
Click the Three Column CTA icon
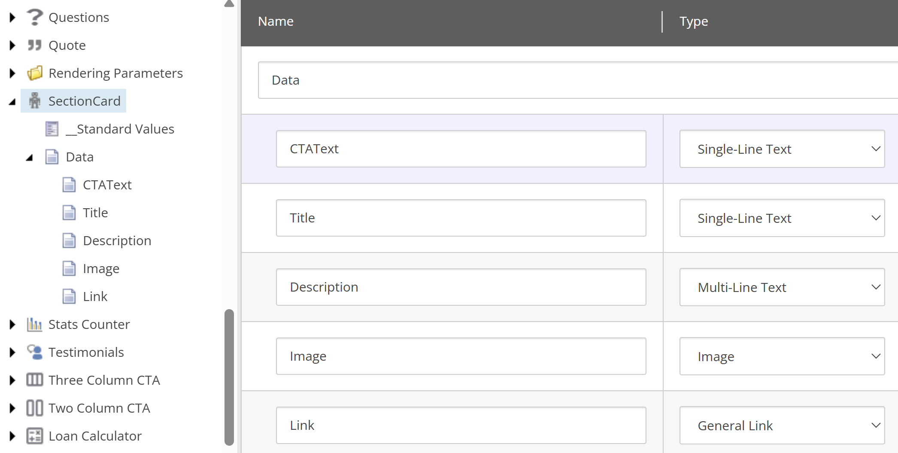35,380
